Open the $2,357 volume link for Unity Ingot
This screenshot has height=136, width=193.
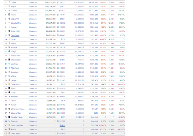[x=95, y=133]
